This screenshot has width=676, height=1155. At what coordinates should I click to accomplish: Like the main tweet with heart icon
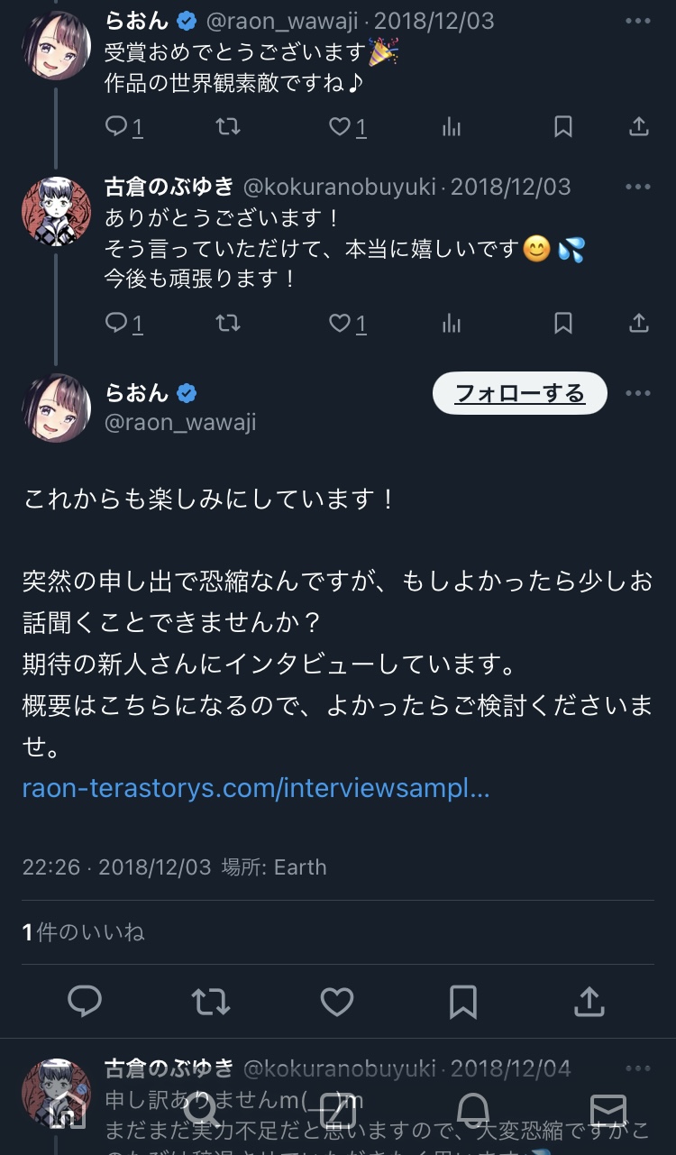(x=337, y=1001)
